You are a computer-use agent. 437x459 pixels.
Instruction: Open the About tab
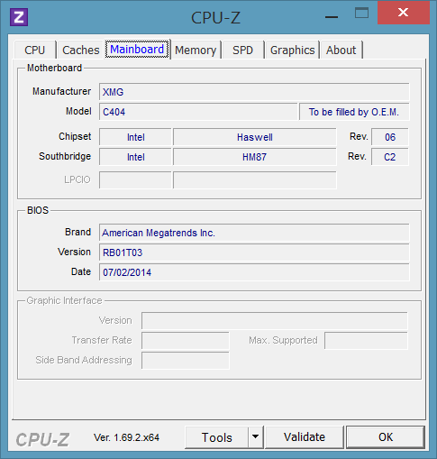pyautogui.click(x=341, y=50)
